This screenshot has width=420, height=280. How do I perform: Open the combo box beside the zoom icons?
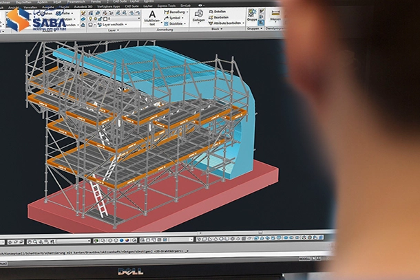pyautogui.click(x=73, y=241)
